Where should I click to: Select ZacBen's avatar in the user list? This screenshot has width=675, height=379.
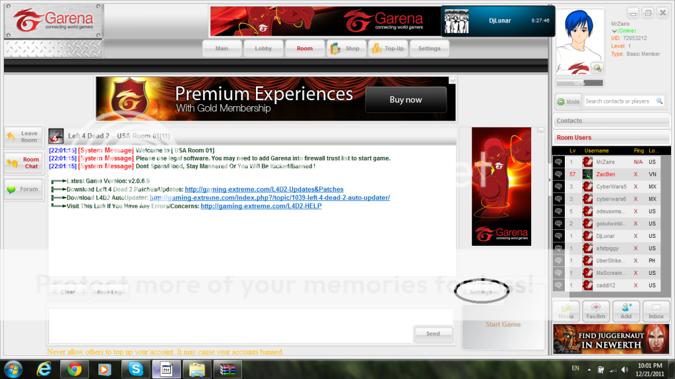(x=588, y=174)
